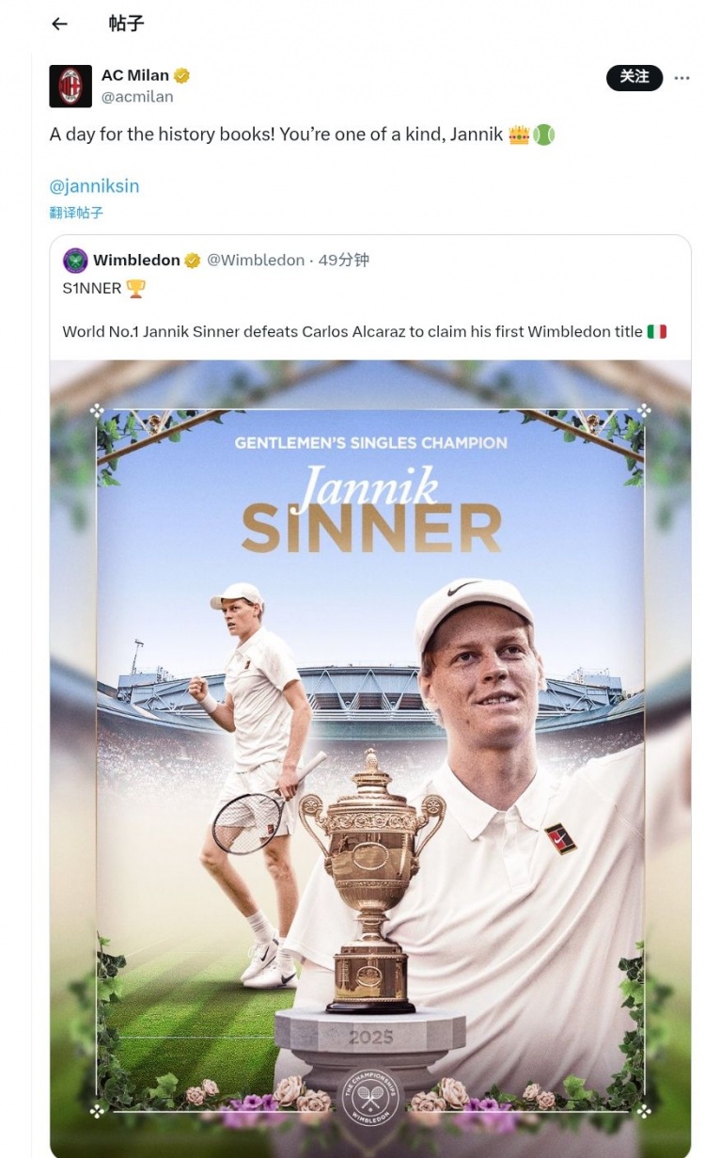Click the Wimbledon display name
This screenshot has width=705, height=1158.
[x=136, y=261]
